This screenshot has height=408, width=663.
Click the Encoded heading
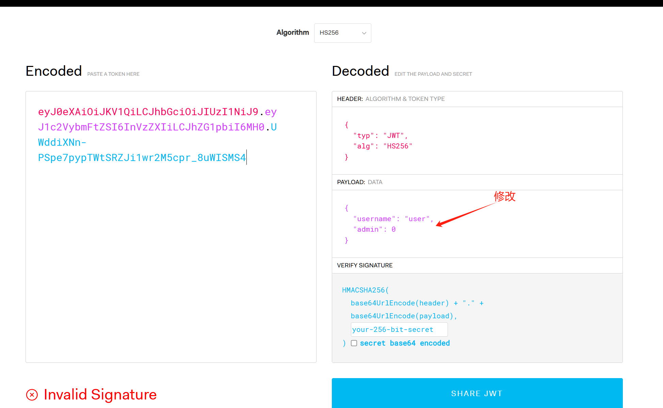[54, 71]
